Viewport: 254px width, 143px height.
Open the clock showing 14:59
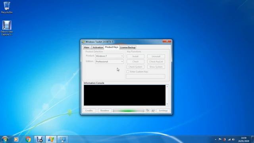244,139
